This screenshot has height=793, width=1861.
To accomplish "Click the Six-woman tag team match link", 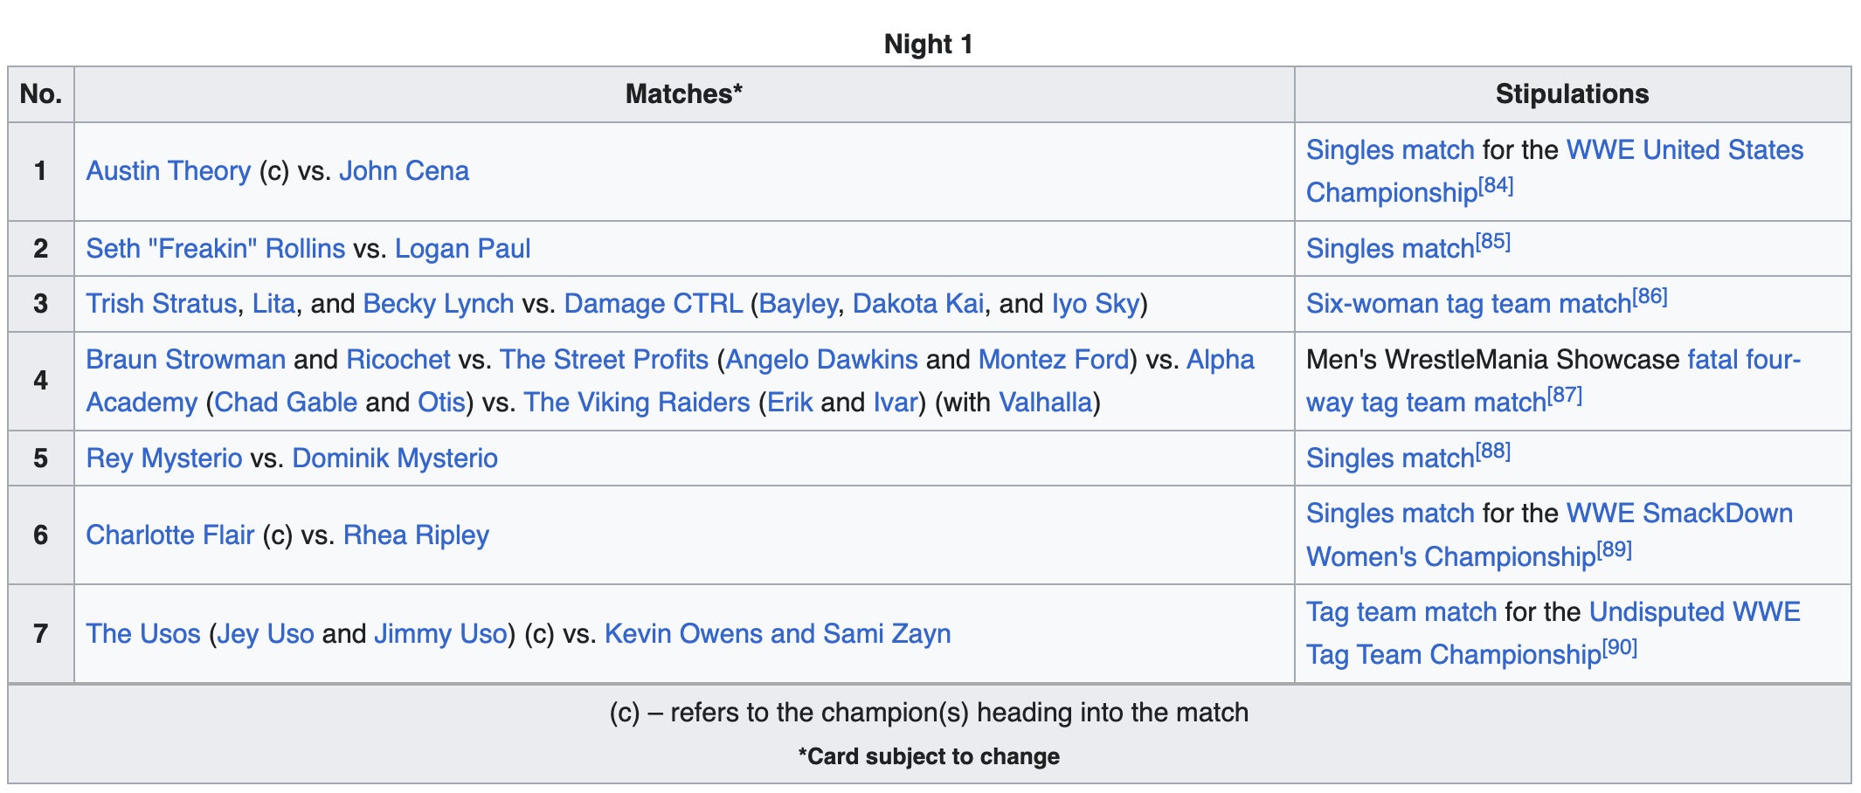I will (x=1468, y=304).
